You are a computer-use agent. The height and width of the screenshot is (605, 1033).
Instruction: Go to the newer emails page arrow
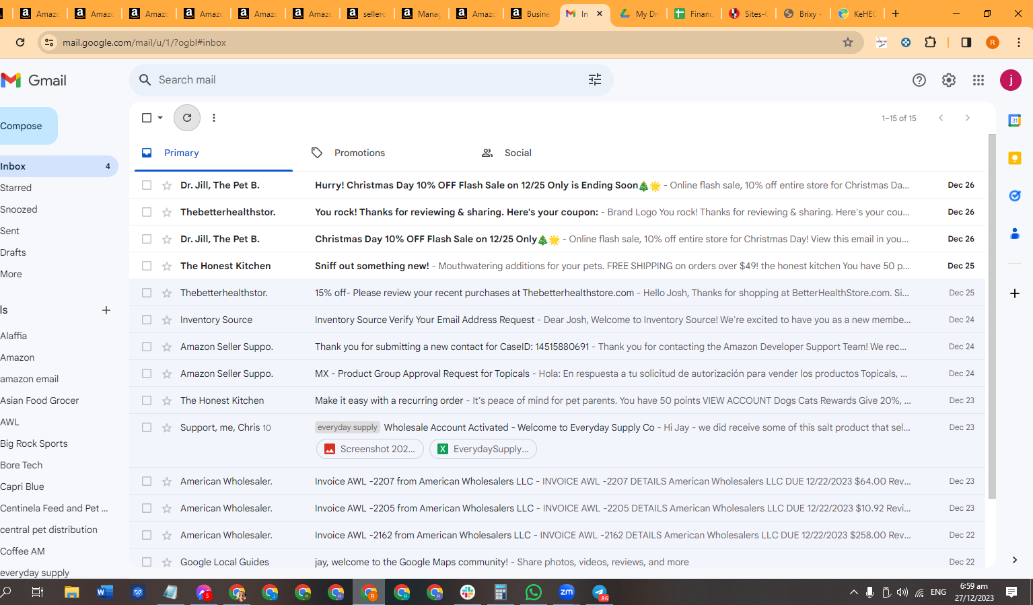point(941,118)
